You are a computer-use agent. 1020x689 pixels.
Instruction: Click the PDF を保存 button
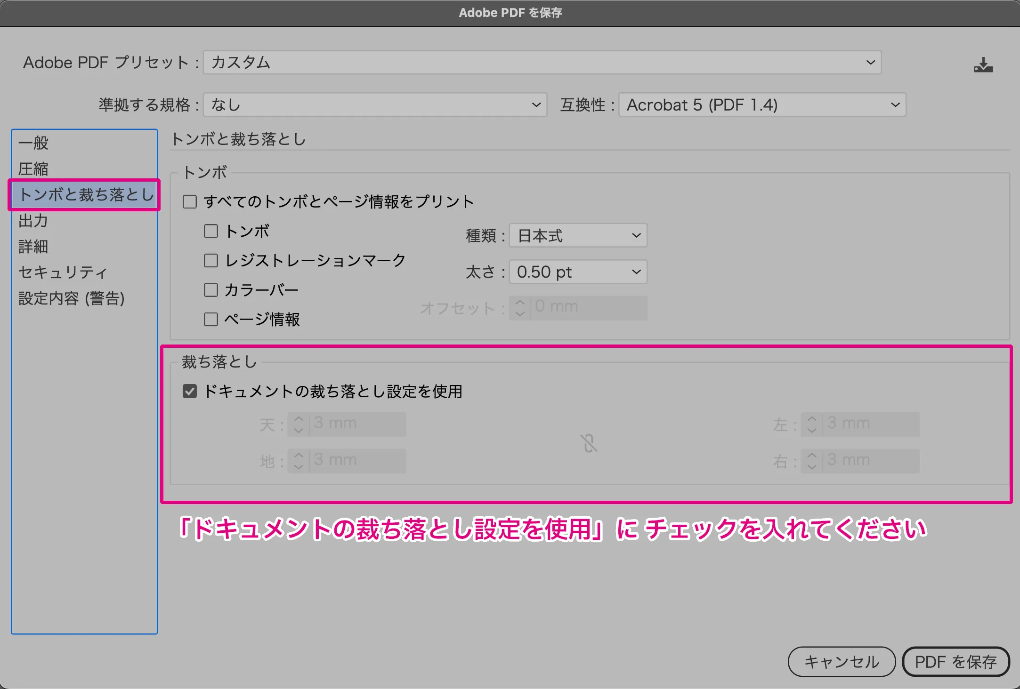point(956,662)
